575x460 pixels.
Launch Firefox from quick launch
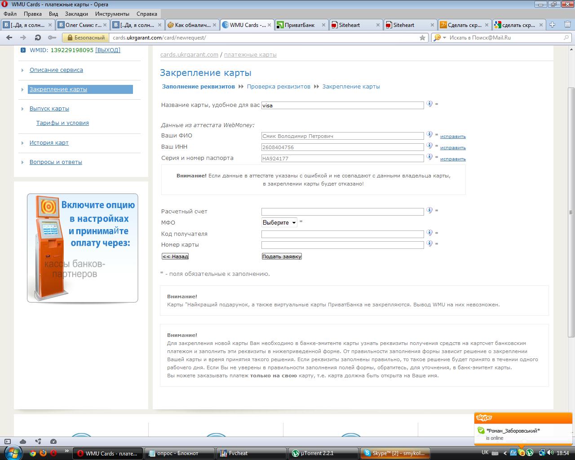coord(43,453)
